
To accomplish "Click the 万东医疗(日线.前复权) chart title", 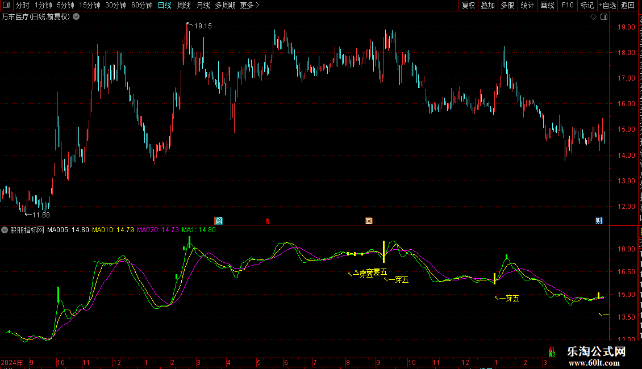I will (x=36, y=17).
